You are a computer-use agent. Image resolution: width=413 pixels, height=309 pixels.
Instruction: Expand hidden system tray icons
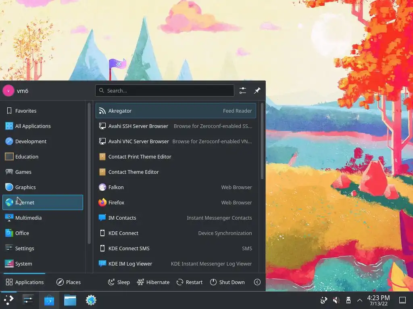tap(359, 300)
